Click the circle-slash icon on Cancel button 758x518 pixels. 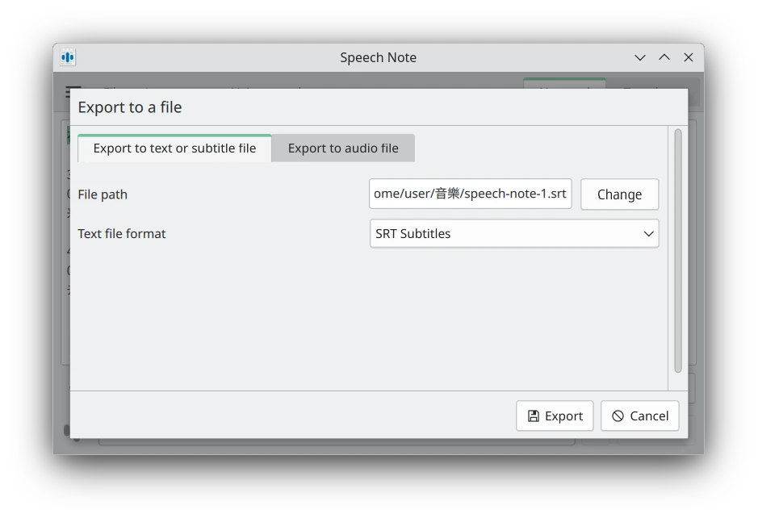coord(618,416)
